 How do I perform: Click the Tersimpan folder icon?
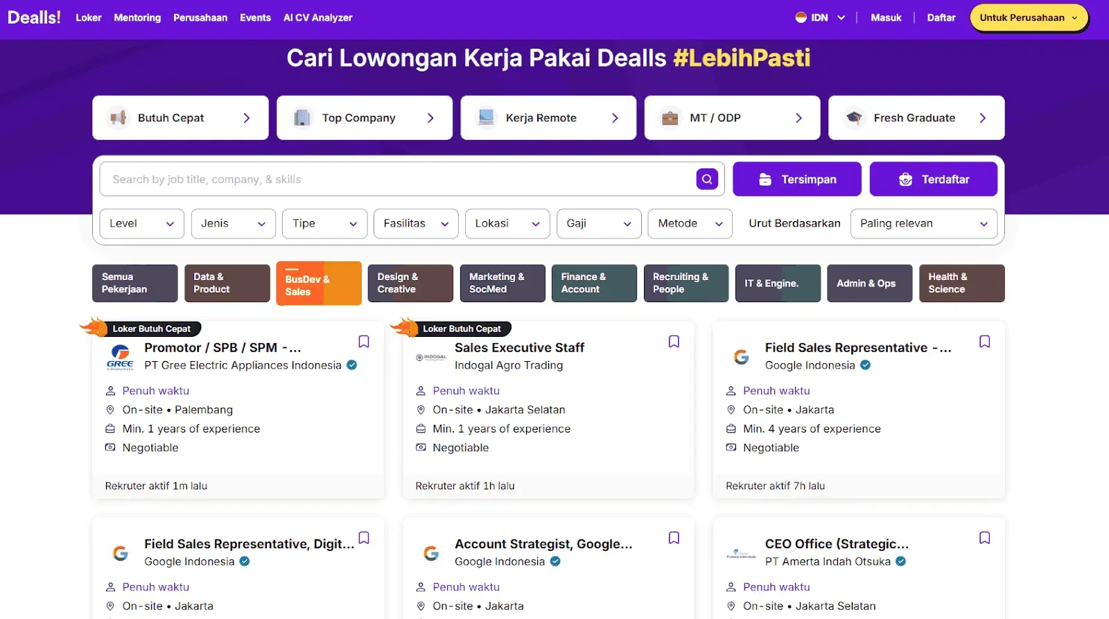[765, 180]
